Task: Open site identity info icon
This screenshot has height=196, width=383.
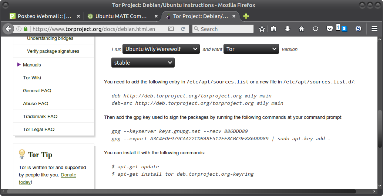Action: coord(19,29)
